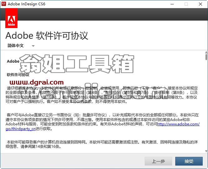
Task: Click the Adobe 软件许可协议 heading
Action: pos(47,36)
